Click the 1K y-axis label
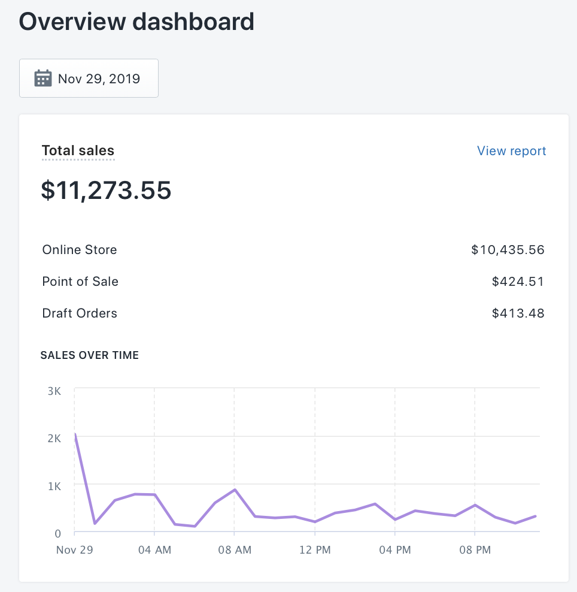Image resolution: width=577 pixels, height=592 pixels. tap(54, 487)
